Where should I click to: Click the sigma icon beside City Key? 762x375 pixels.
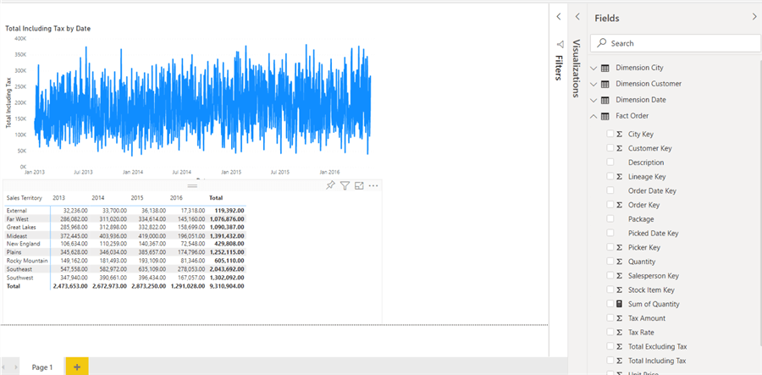point(619,134)
